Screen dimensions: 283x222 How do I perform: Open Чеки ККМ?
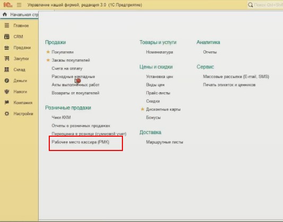click(x=61, y=117)
